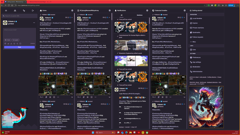
Task: Toggle content warning icon in compose box
Action: (x=11, y=43)
